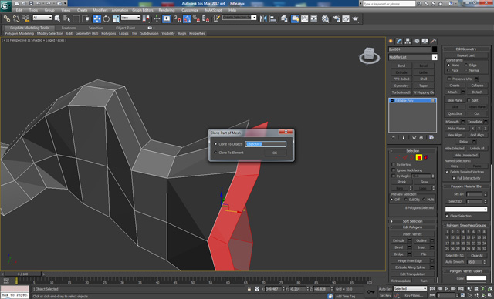Open the Create command panel tab
494x299 pixels.
tap(391, 41)
